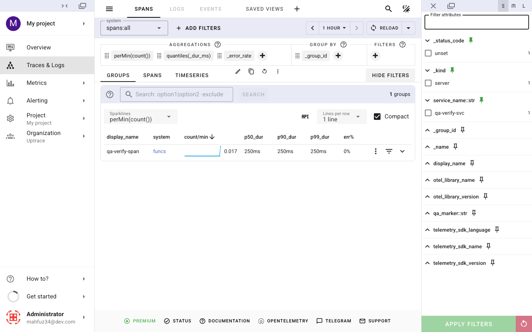
Task: Open Metrics in the sidebar
Action: pos(47,83)
